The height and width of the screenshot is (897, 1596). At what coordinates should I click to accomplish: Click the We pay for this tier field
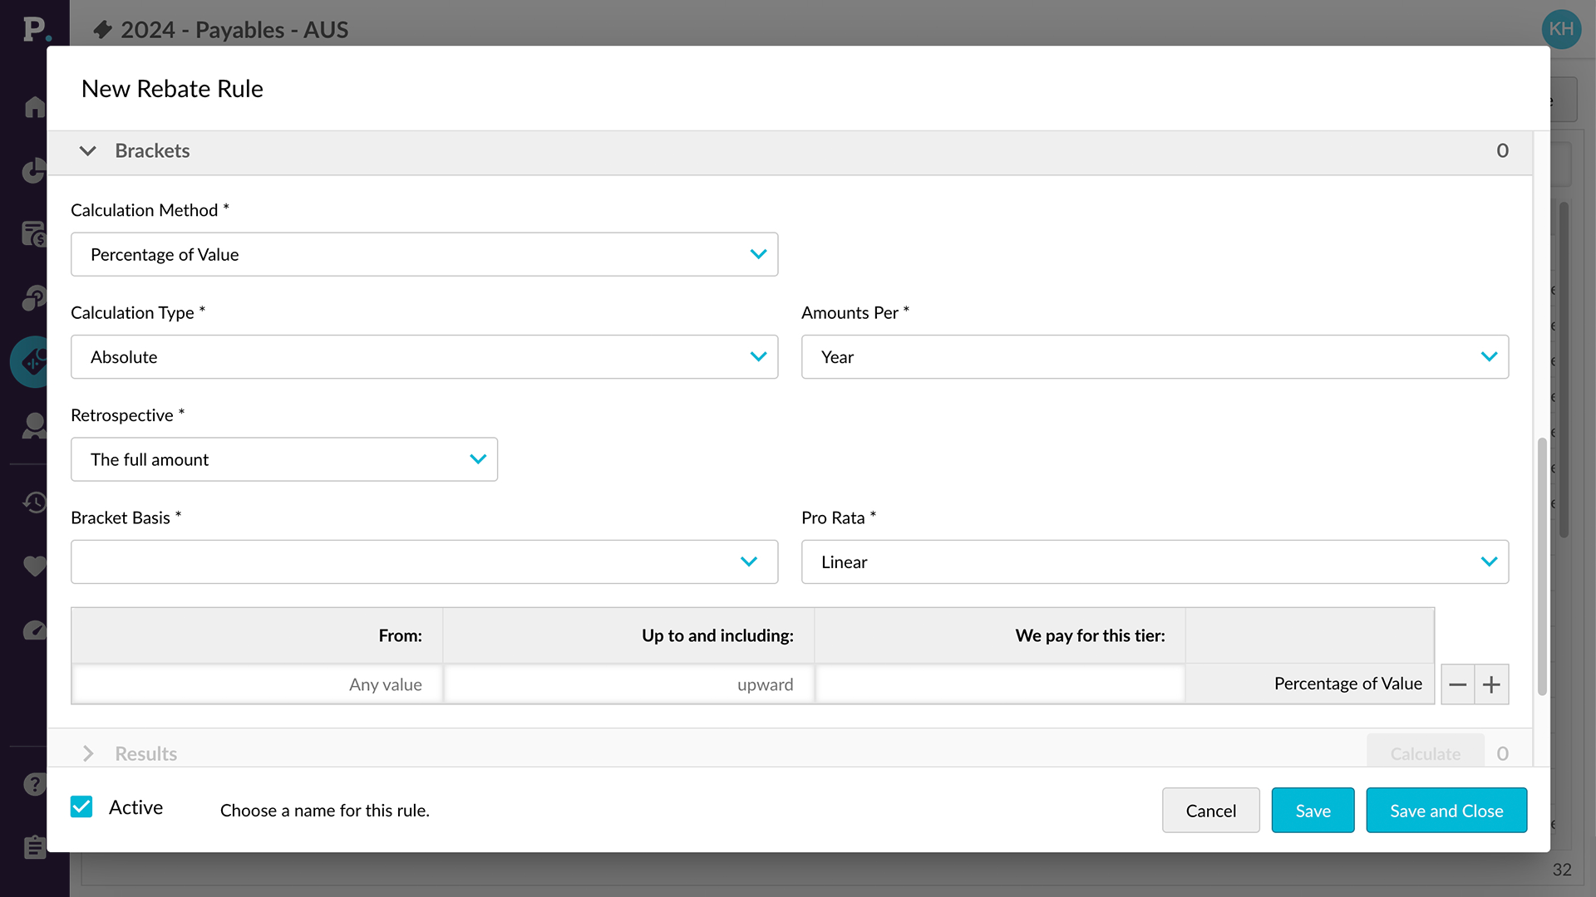pyautogui.click(x=999, y=684)
